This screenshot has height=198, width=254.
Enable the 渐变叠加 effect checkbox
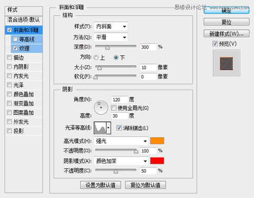(x=9, y=103)
